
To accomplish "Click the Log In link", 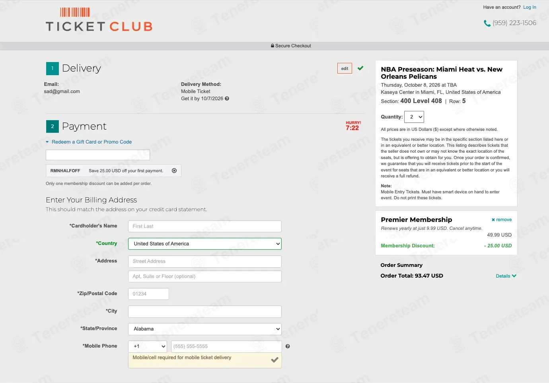I will point(530,7).
